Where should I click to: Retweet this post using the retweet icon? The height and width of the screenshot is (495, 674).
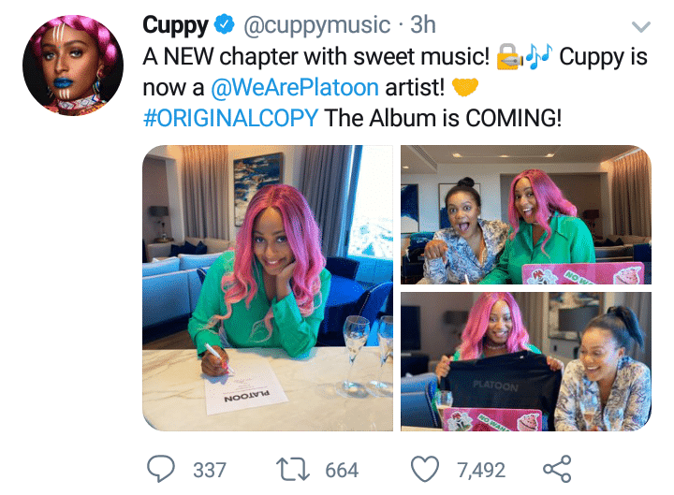coord(293,469)
